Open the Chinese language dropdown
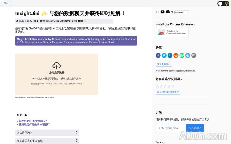This screenshot has width=231, height=144. [x=182, y=12]
